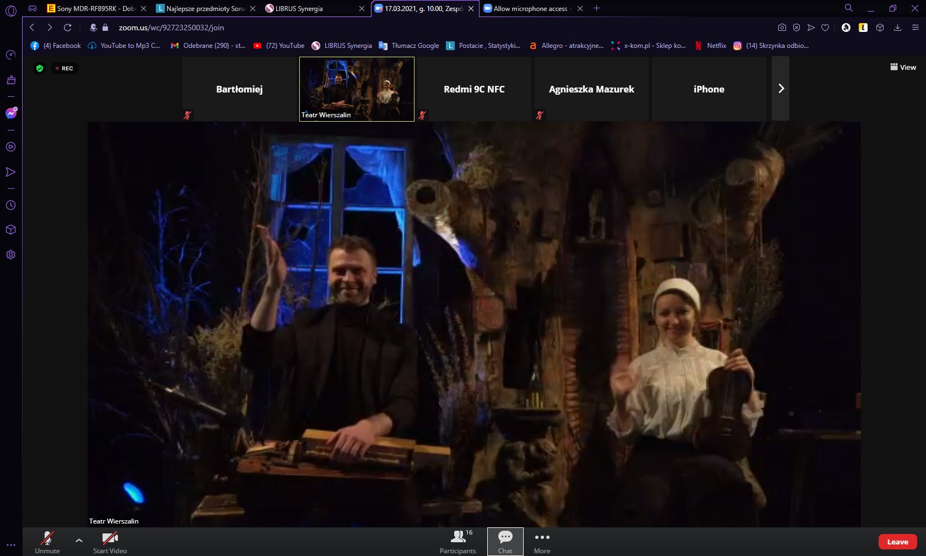Unmute the microphone

pyautogui.click(x=47, y=542)
